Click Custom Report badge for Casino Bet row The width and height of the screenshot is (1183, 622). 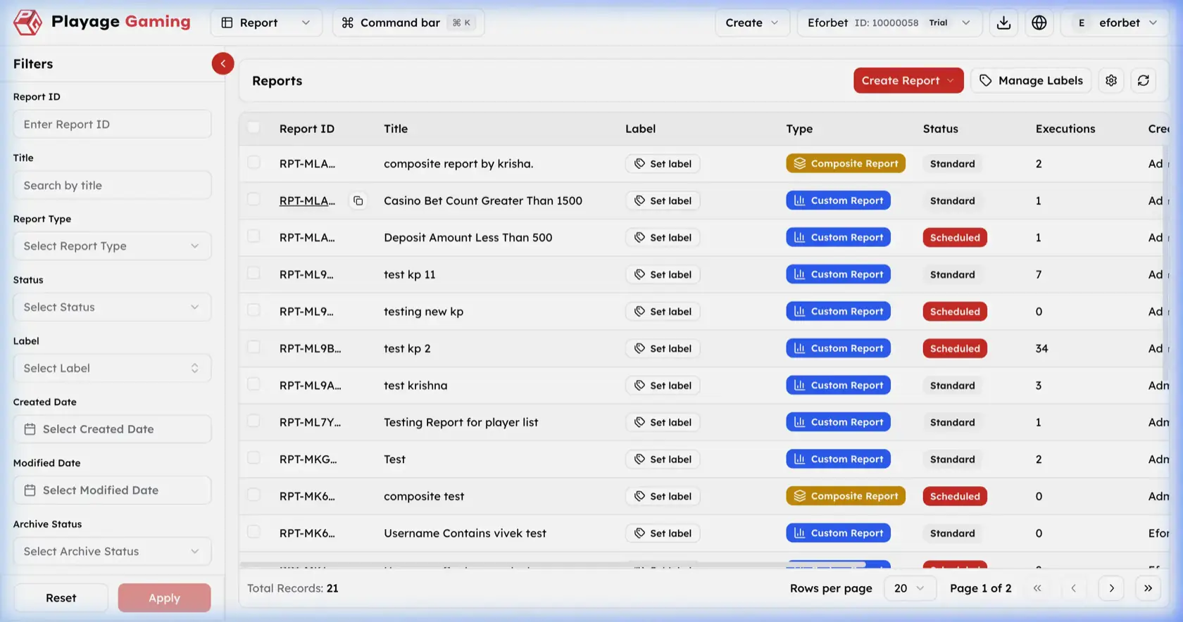(x=838, y=201)
